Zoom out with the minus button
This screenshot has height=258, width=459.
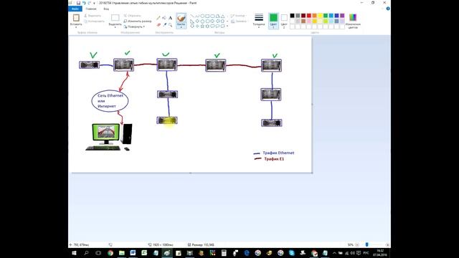click(357, 245)
